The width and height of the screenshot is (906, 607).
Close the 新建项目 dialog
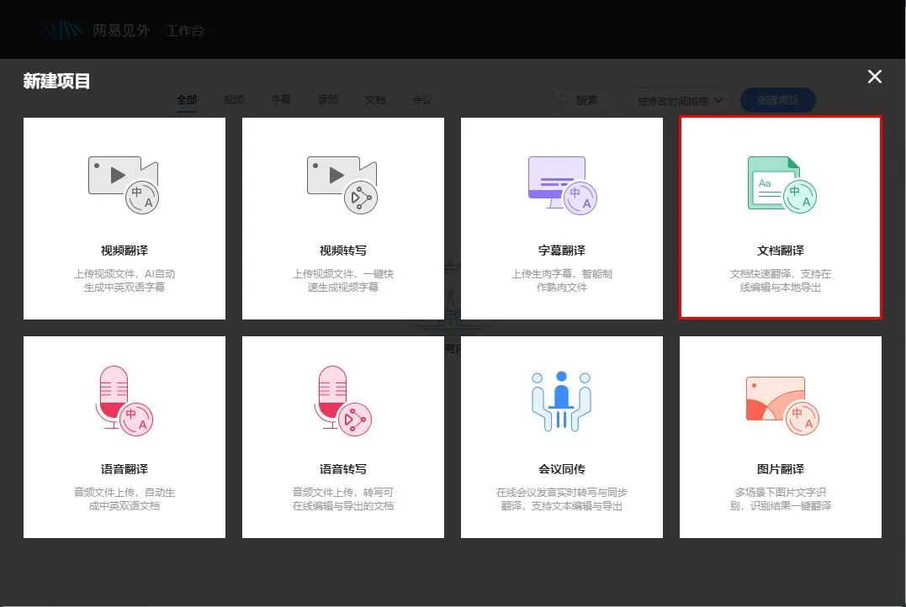click(x=875, y=77)
